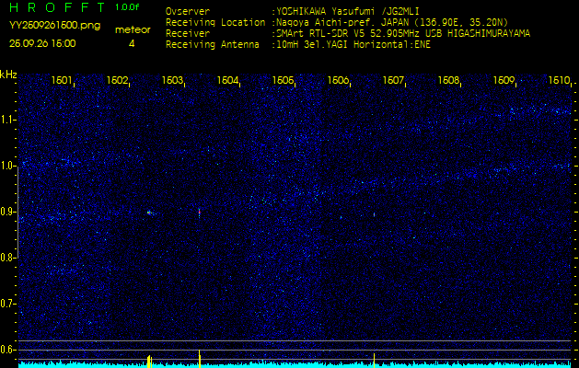Click the Ovserver field label
Viewport: 579px width, 368px height.
tap(188, 11)
